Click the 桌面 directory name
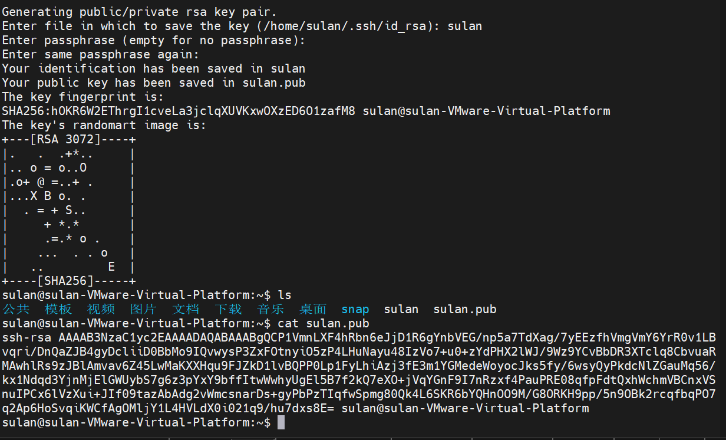 tap(313, 309)
